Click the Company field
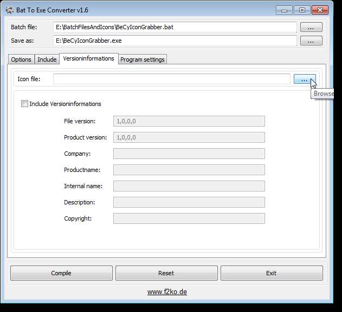Screen dimensions: 342x312 [x=189, y=154]
